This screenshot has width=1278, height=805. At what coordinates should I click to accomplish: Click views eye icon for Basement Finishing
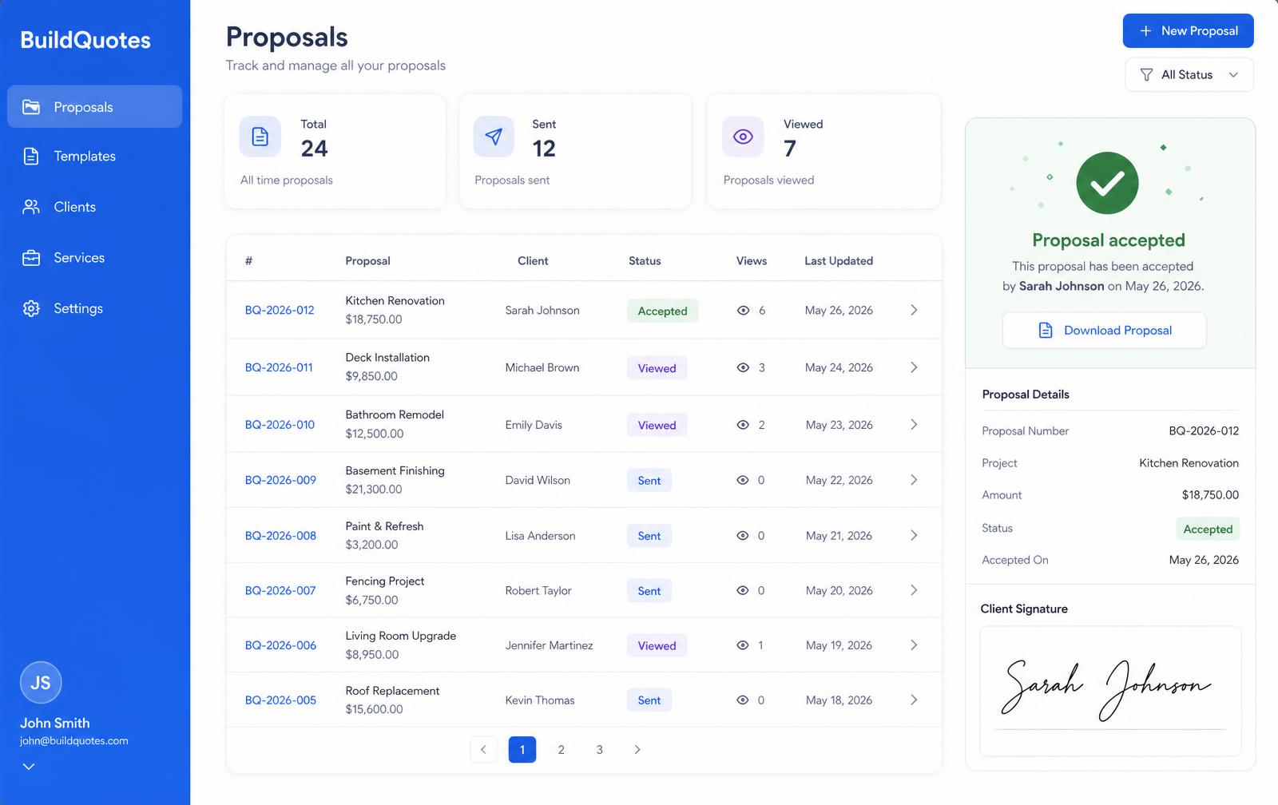743,480
